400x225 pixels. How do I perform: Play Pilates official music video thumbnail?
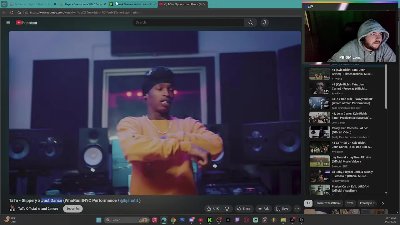pyautogui.click(x=319, y=73)
